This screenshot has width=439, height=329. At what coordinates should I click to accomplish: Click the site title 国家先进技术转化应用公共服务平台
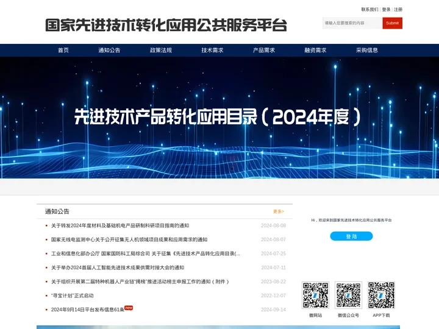click(166, 25)
